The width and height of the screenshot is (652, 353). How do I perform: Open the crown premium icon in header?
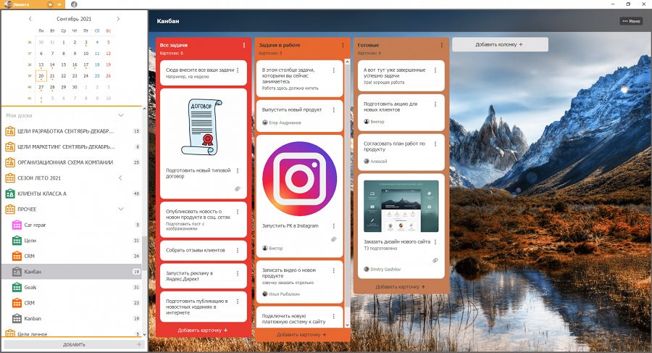(50, 4)
